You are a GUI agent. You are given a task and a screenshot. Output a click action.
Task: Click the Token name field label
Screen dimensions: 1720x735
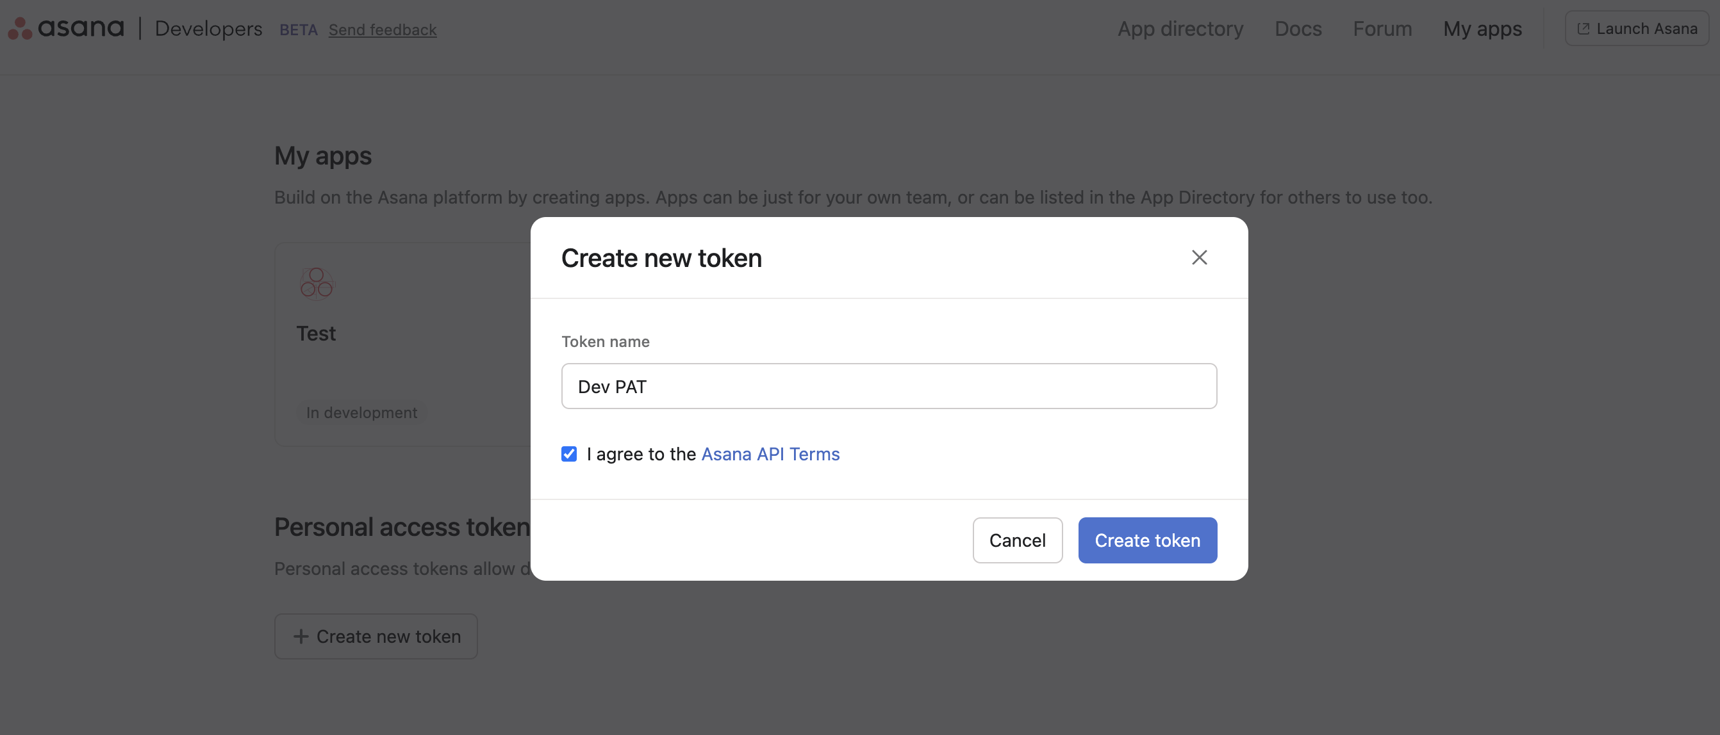[x=605, y=341]
